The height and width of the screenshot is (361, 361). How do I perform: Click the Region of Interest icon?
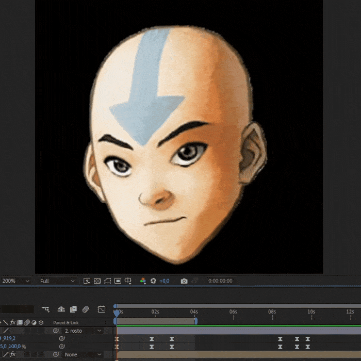[118, 281]
